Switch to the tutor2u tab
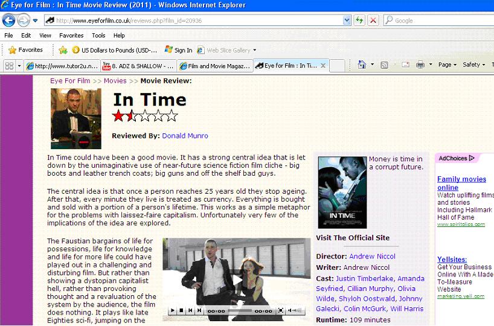494x326 pixels. 62,66
